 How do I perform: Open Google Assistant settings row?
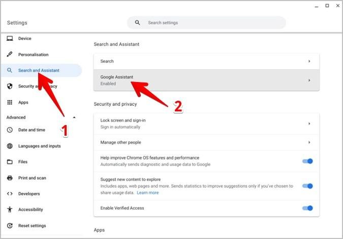[206, 80]
